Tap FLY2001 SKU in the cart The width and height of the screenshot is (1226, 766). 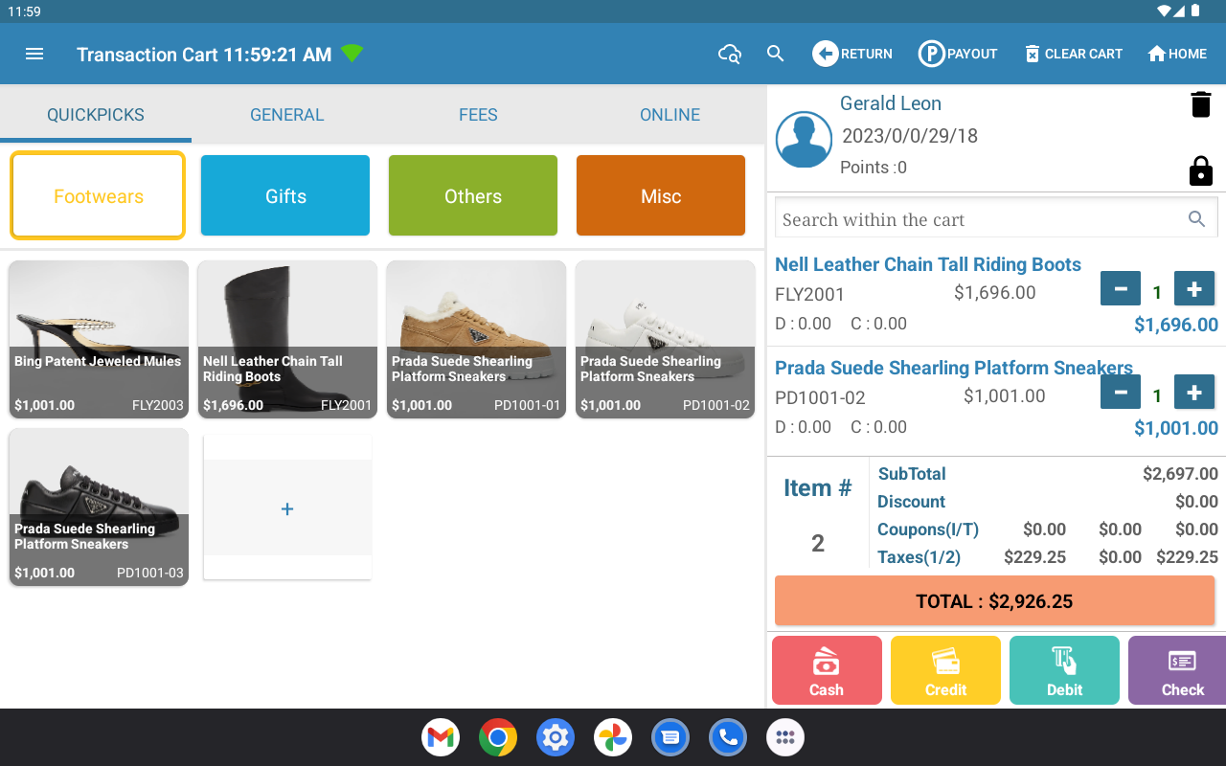coord(810,295)
